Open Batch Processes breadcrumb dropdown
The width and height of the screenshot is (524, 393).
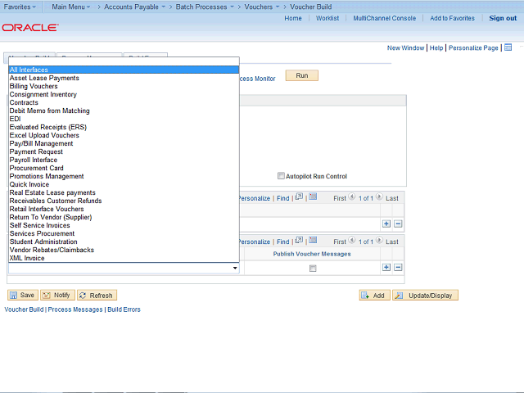(x=205, y=7)
